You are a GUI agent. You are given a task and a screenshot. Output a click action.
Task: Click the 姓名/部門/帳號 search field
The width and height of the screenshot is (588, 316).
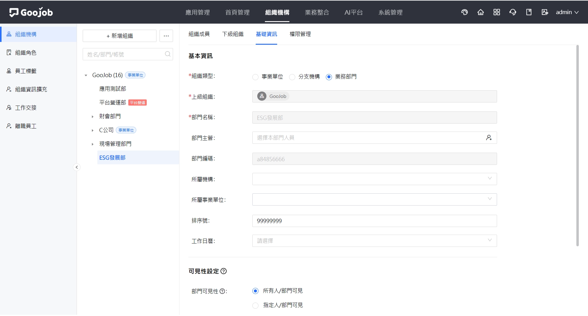click(128, 54)
